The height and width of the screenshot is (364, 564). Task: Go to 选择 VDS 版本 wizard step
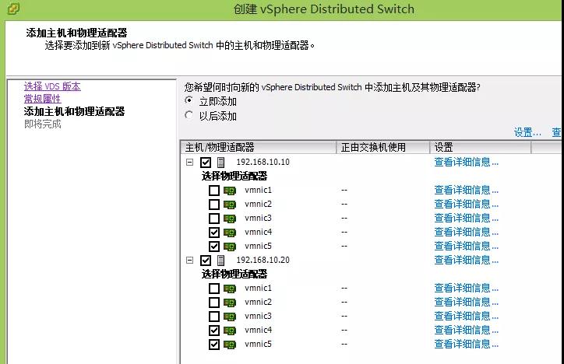[x=52, y=86]
